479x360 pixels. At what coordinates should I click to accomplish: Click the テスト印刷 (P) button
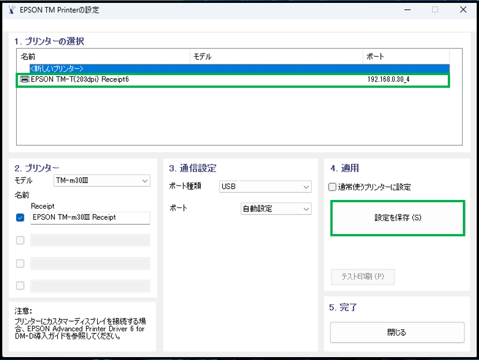(x=363, y=277)
